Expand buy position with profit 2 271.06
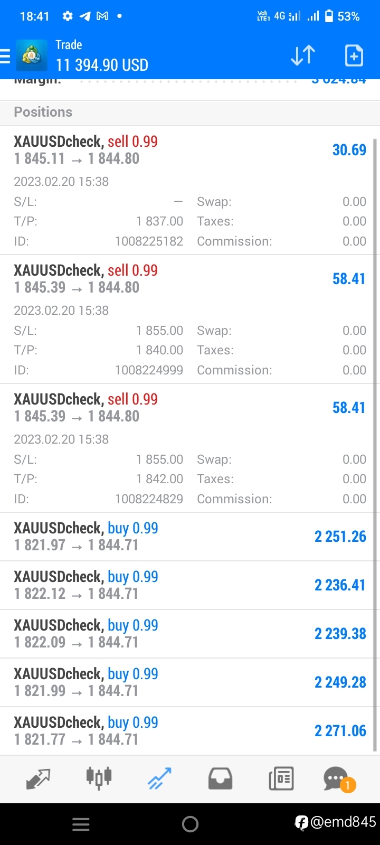This screenshot has height=845, width=380. (190, 731)
